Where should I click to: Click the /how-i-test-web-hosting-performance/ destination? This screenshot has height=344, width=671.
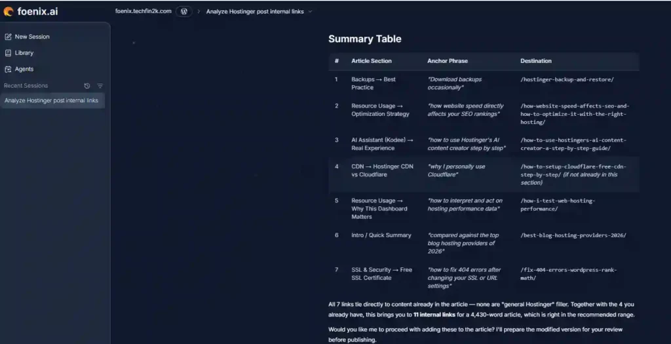coord(558,204)
